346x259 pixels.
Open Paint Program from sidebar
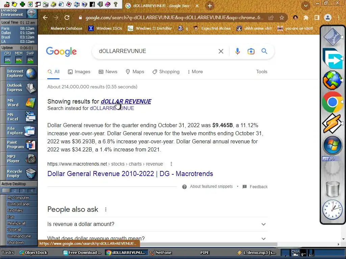click(x=19, y=145)
